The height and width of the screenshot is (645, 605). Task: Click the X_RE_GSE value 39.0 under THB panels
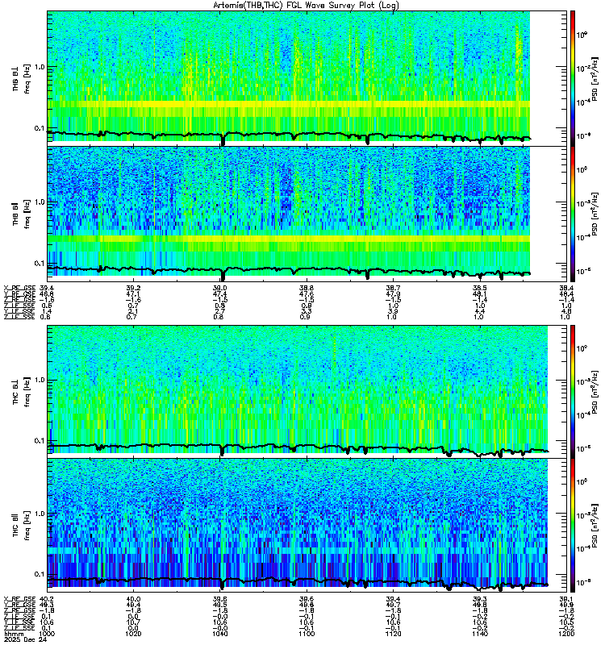(x=219, y=288)
